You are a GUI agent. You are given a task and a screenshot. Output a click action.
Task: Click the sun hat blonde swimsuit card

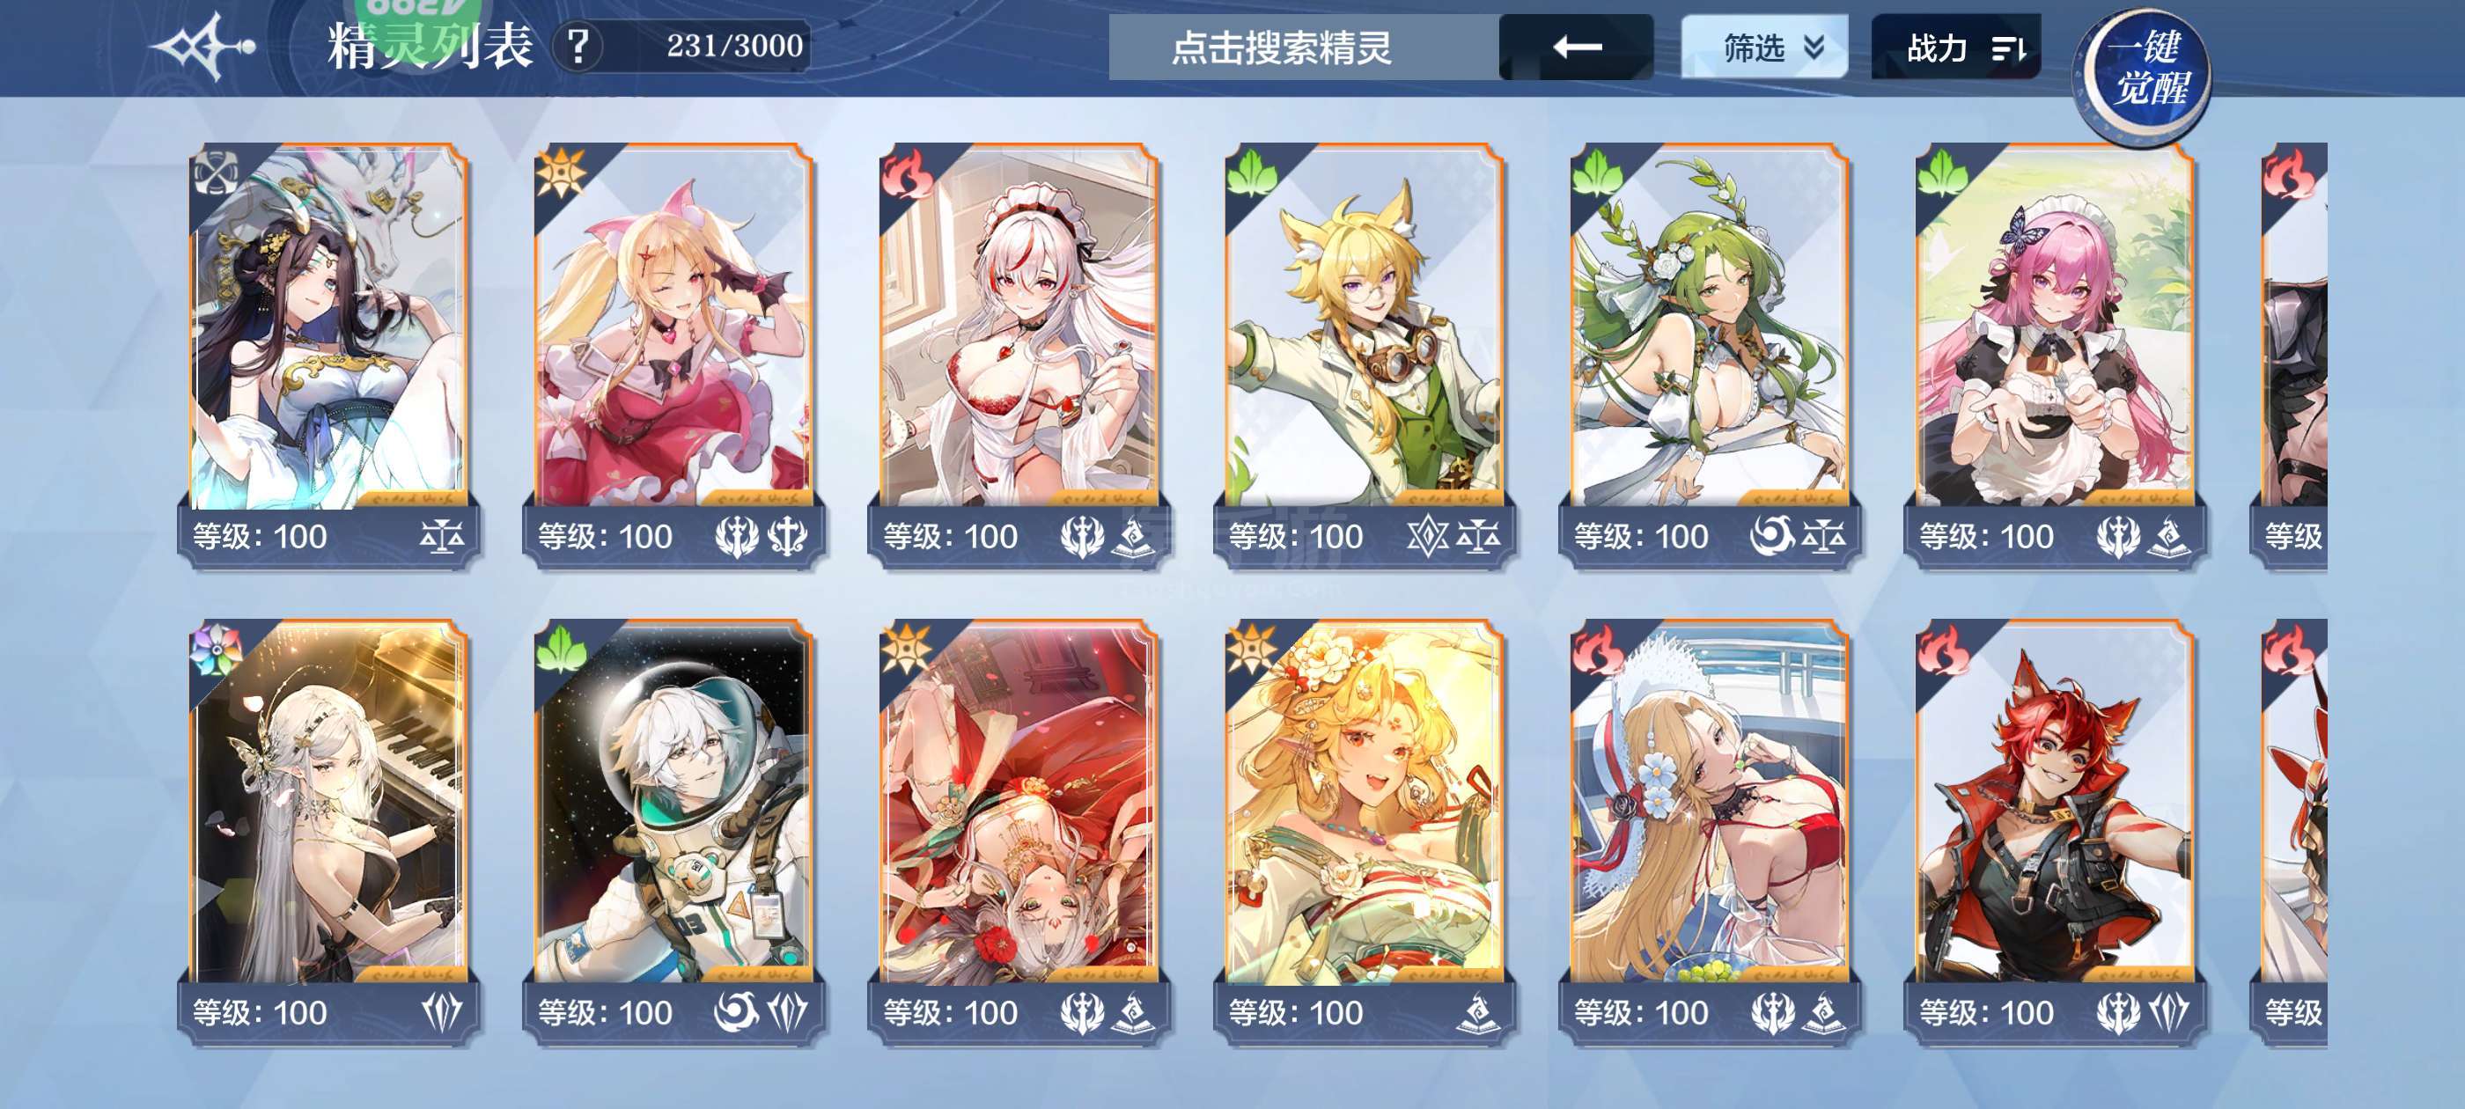pyautogui.click(x=1709, y=831)
